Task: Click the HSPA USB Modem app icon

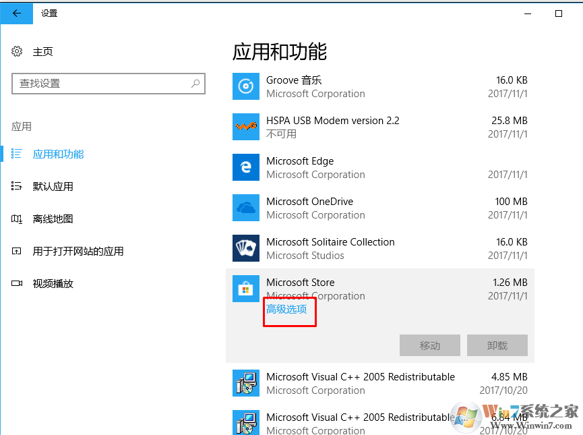Action: click(x=246, y=127)
